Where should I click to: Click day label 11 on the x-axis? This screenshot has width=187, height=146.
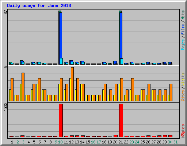coord(66,142)
